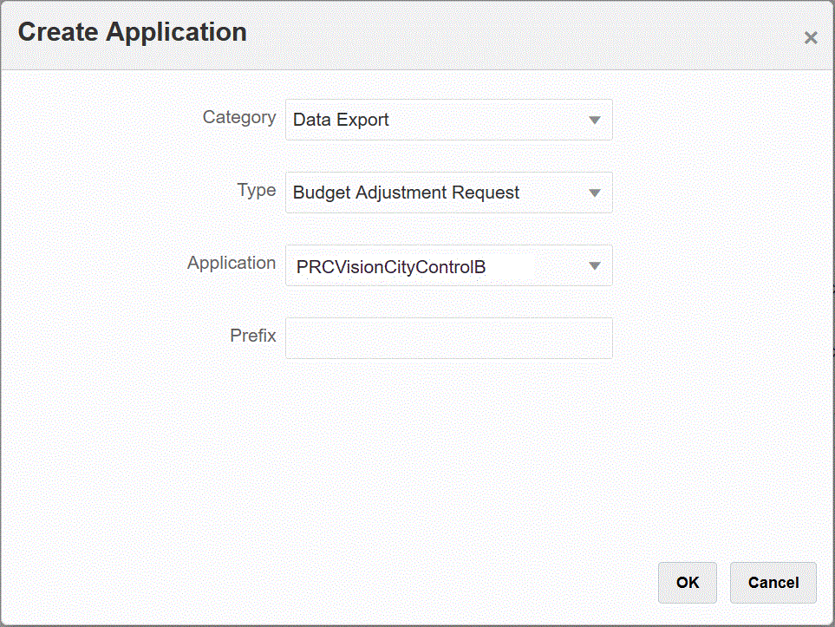Click the Prefix label
Image resolution: width=835 pixels, height=627 pixels.
tap(252, 336)
